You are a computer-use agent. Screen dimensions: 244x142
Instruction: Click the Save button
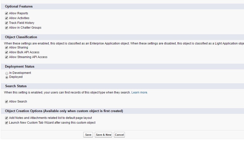(88, 135)
